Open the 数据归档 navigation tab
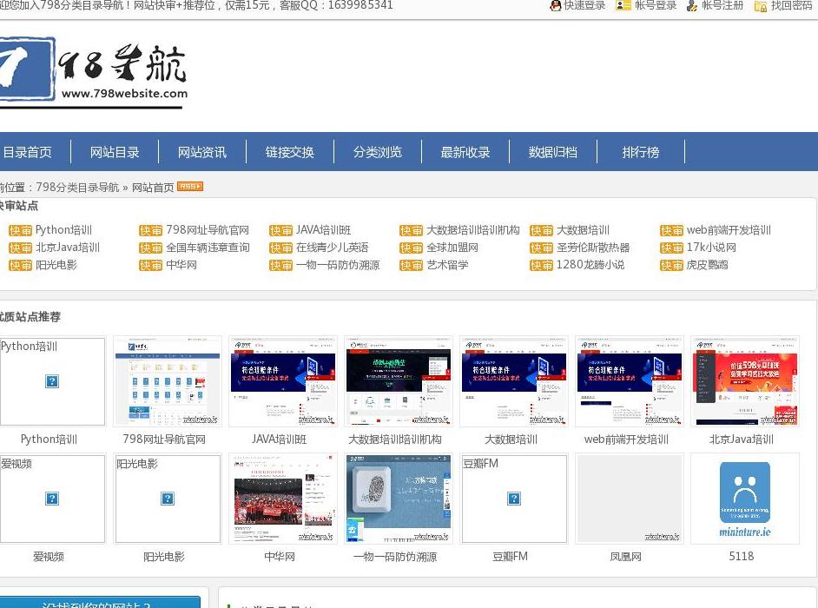 coord(552,152)
